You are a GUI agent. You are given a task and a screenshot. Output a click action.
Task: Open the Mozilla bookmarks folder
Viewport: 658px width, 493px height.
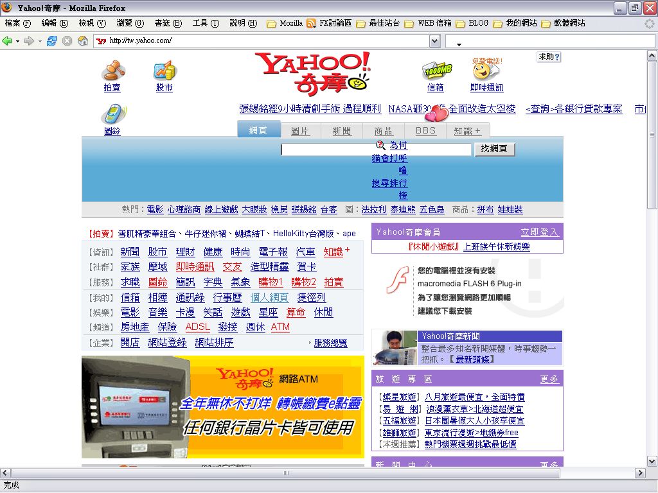tap(285, 24)
